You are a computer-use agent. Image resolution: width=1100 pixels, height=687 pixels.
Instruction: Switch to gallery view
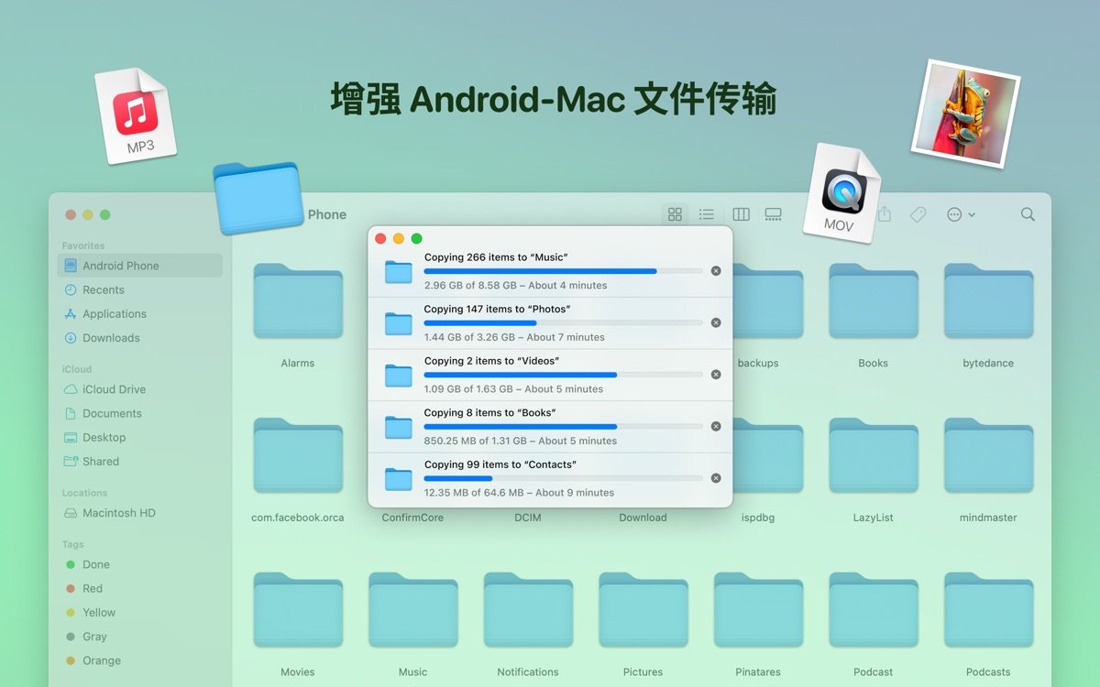(773, 213)
